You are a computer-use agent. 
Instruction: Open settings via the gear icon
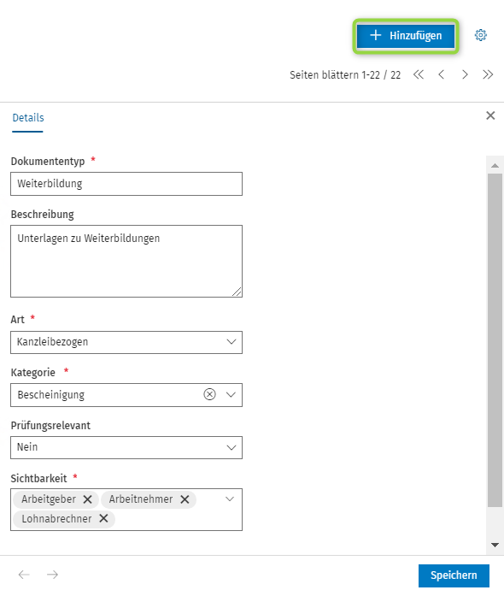tap(480, 35)
